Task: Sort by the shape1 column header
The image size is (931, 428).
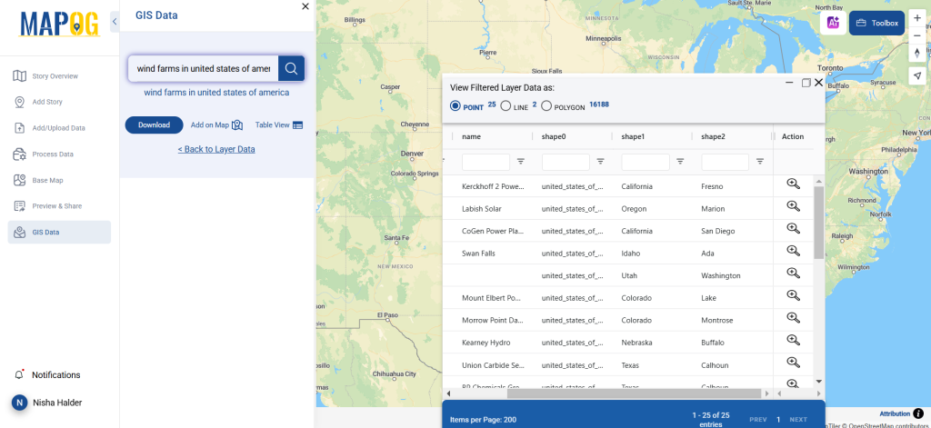Action: point(633,136)
